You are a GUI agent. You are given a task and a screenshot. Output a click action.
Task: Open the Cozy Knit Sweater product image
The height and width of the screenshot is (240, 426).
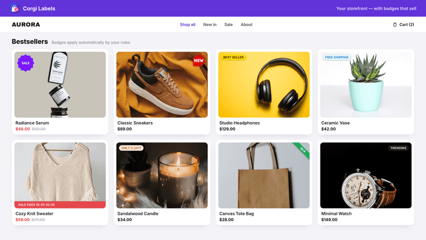(x=60, y=175)
